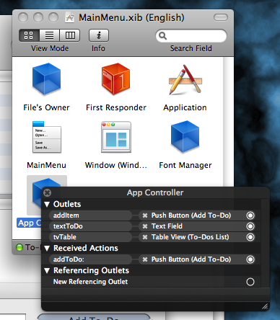Minimize the MainMenu.xib window
Screen dimensions: 280x320
38,17
